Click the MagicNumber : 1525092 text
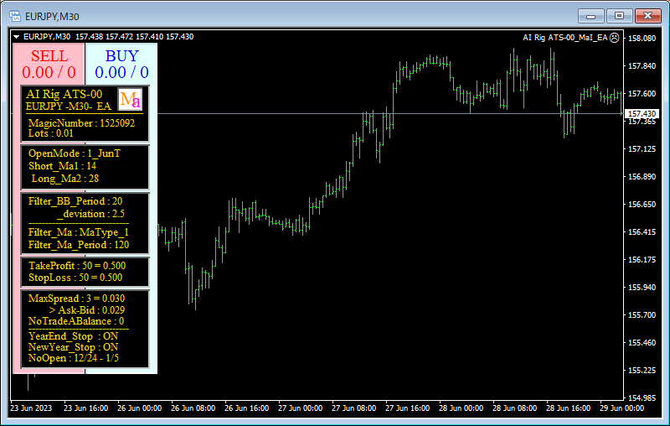 click(81, 123)
